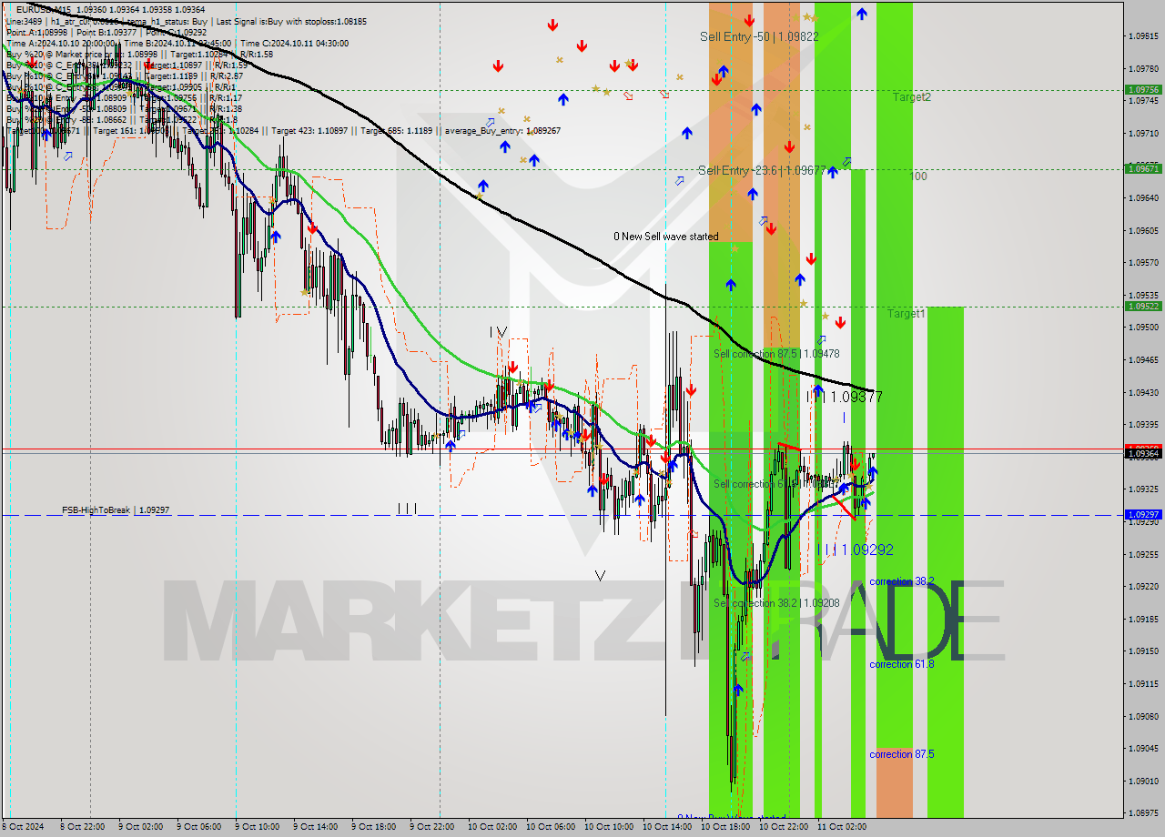Click the '100' level label

[918, 176]
